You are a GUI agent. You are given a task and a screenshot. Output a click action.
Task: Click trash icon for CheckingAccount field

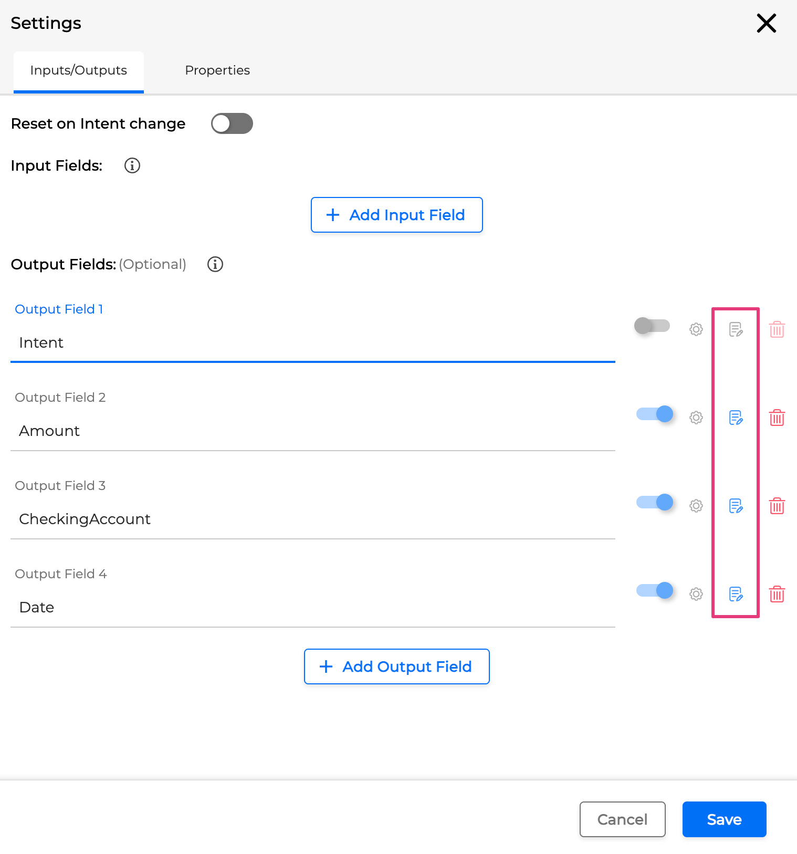[x=777, y=506]
